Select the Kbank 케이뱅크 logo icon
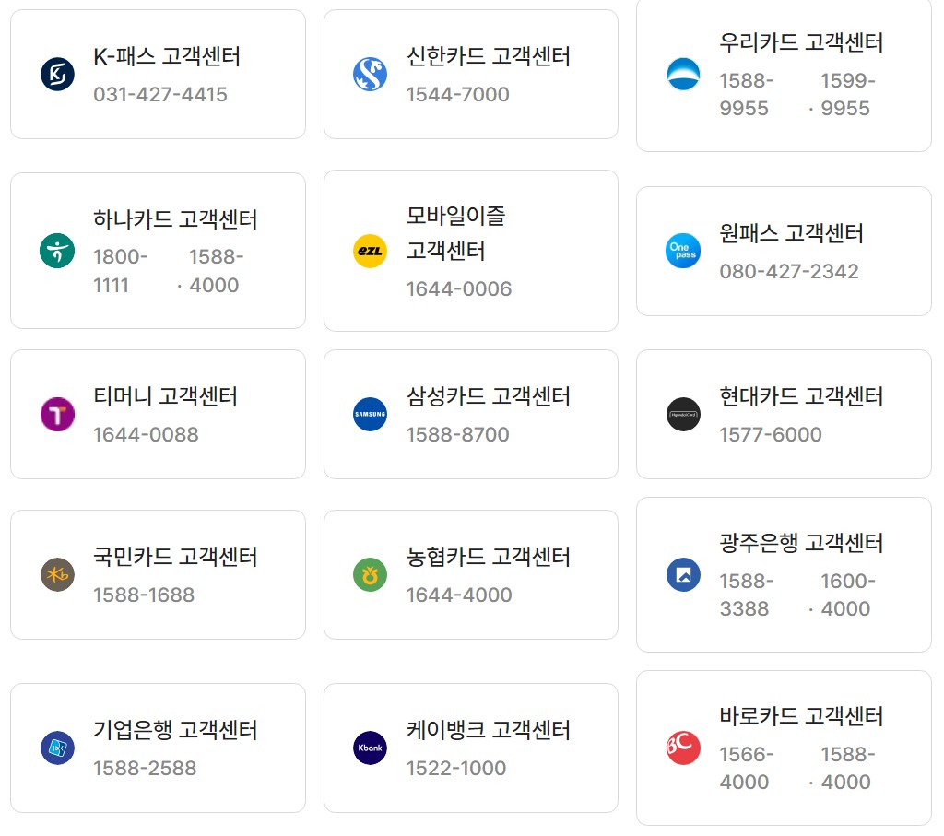This screenshot has height=836, width=944. [x=370, y=748]
